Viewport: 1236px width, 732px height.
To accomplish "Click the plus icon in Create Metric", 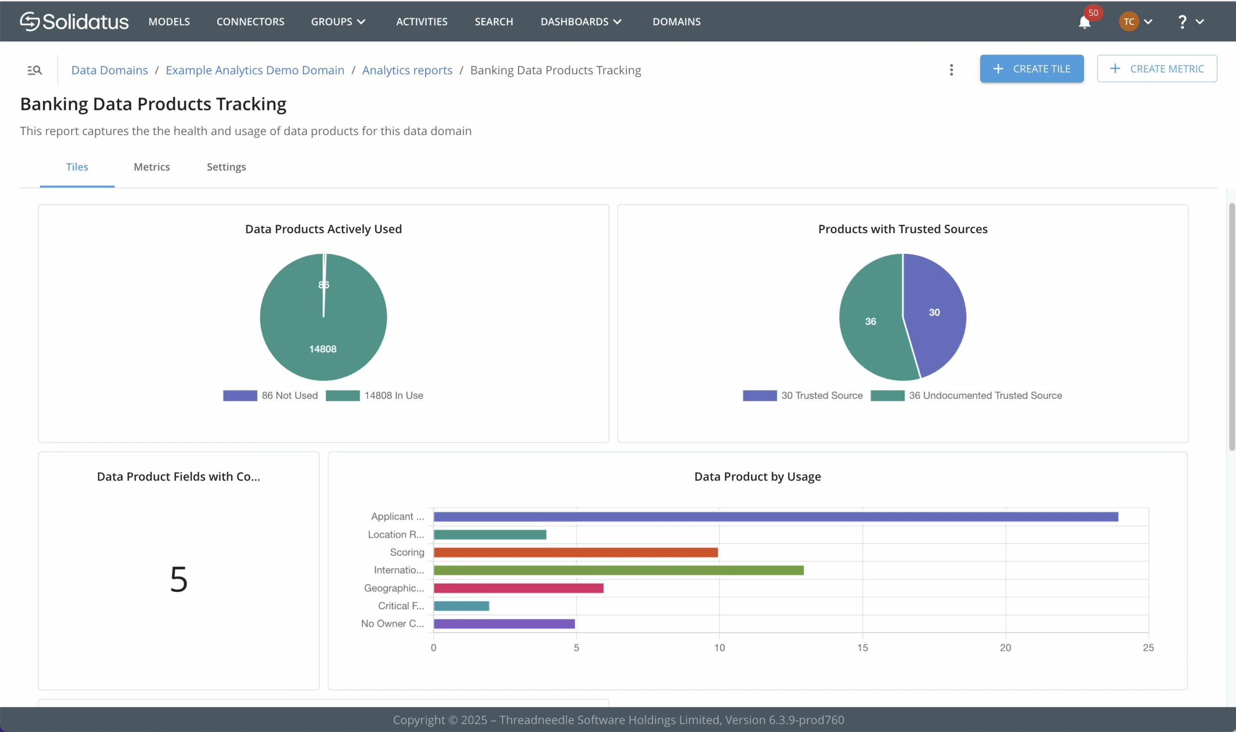I will 1115,69.
